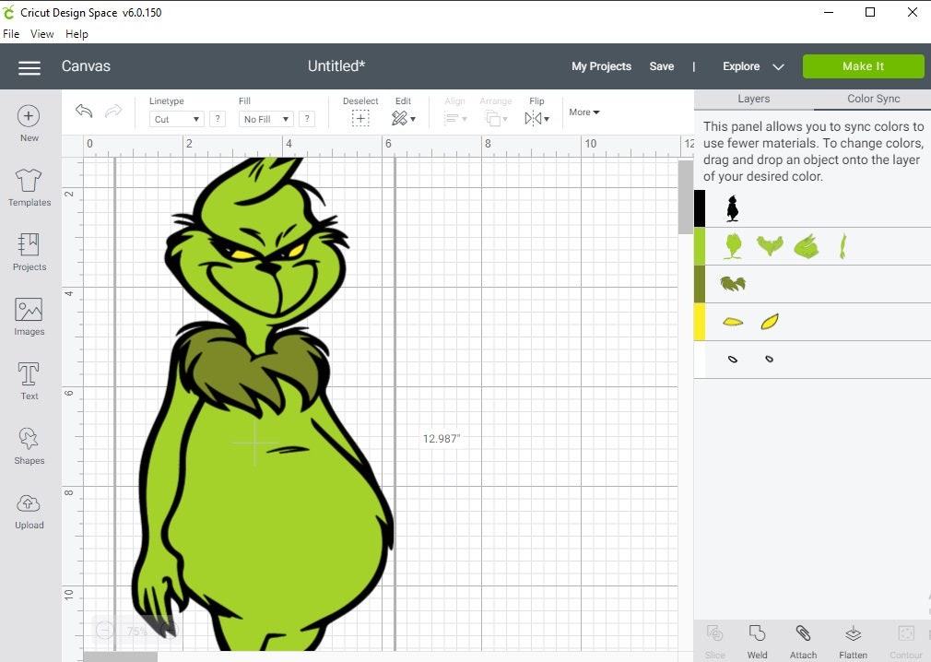
Task: Open the hamburger menu icon
Action: click(29, 67)
